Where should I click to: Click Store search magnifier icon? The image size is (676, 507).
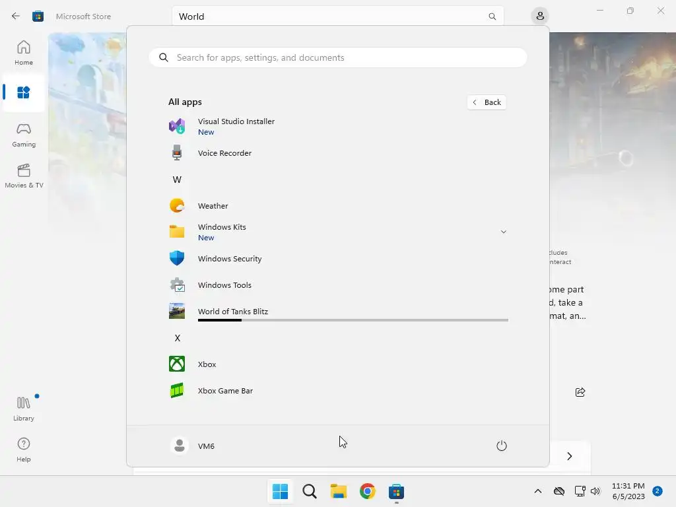pyautogui.click(x=492, y=17)
